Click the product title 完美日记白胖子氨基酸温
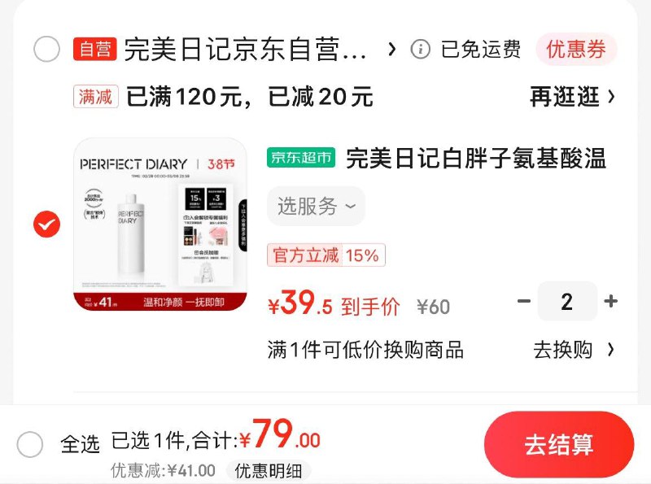The image size is (651, 484). pyautogui.click(x=477, y=158)
